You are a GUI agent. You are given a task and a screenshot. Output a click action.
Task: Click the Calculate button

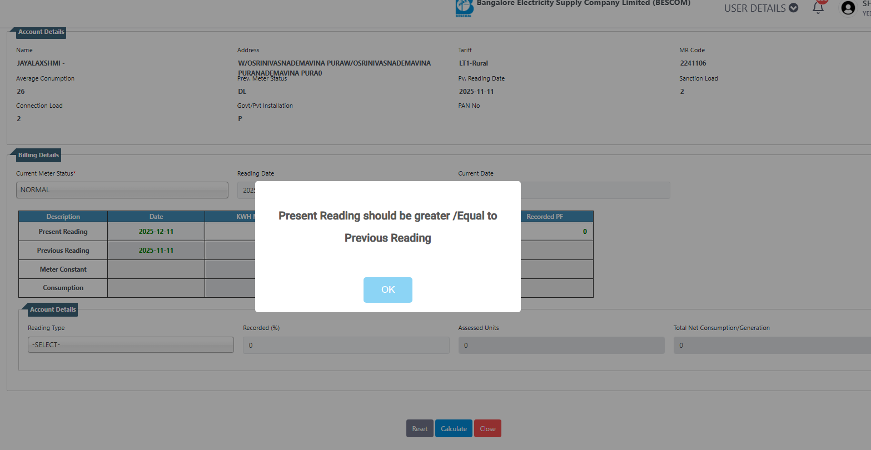coord(454,428)
